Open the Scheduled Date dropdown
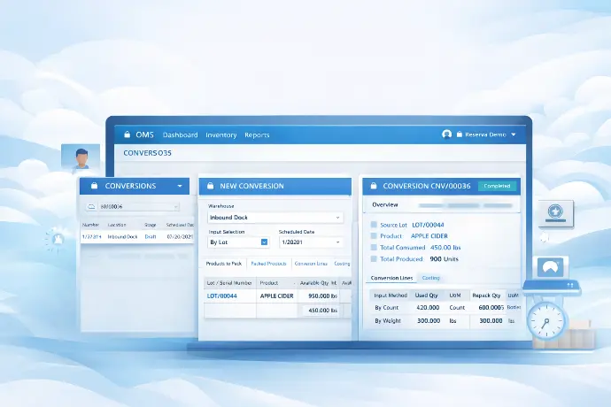Screen dimensions: 611x407 tap(311, 242)
